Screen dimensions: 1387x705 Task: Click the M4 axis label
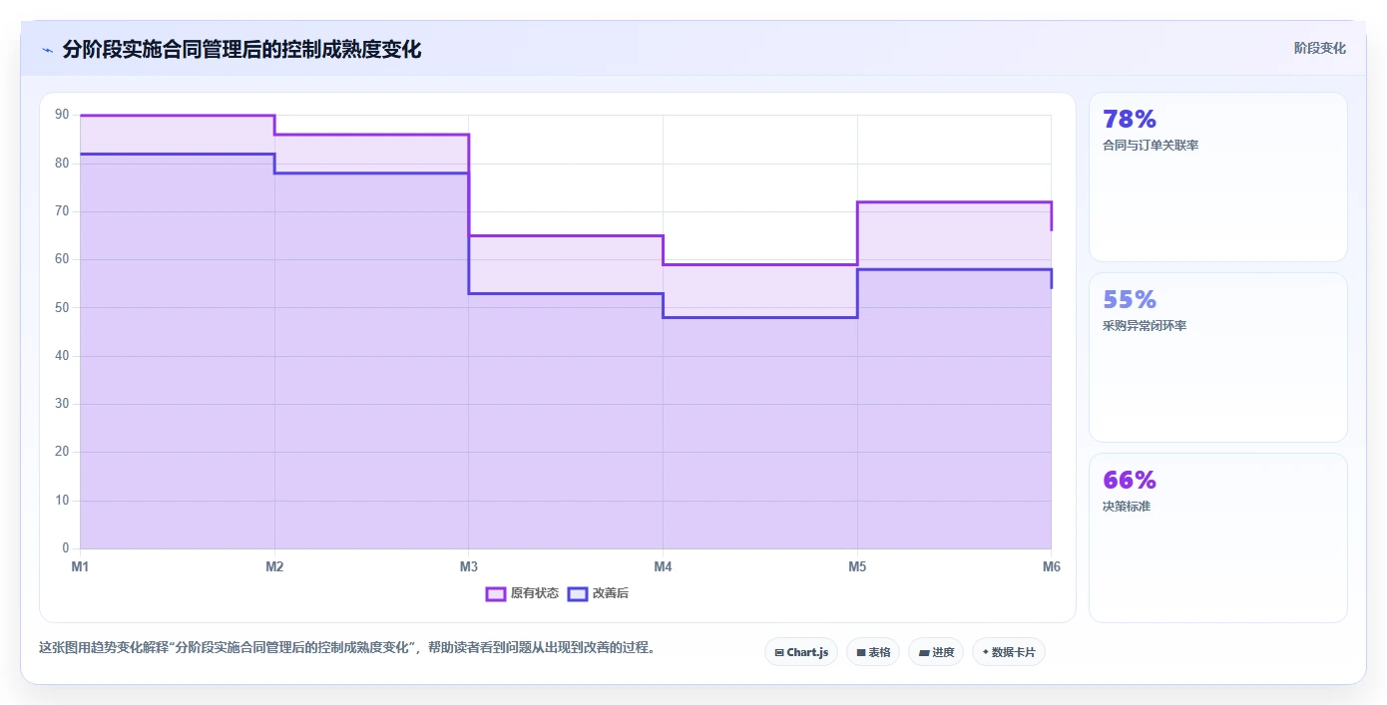663,566
